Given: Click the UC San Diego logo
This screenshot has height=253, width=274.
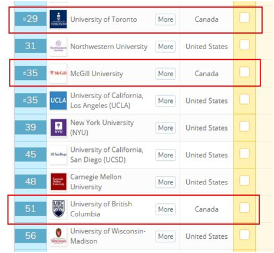Looking at the screenshot, I should 58,155.
